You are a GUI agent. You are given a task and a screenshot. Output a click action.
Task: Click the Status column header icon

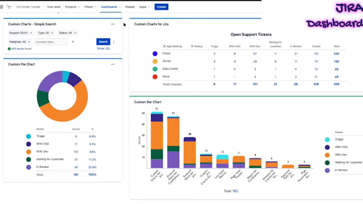point(192,46)
